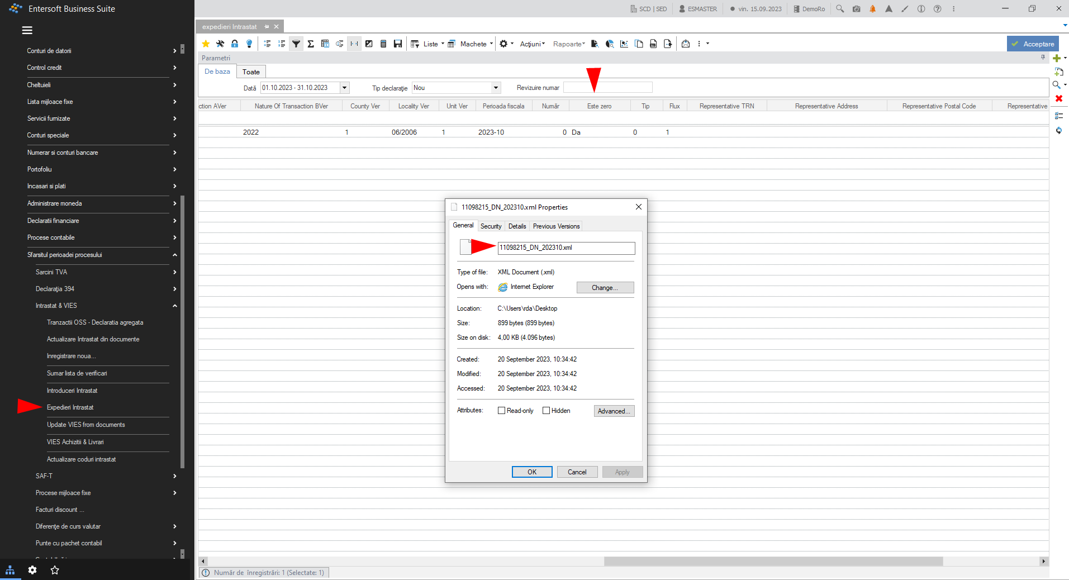Click the light bulb icon
This screenshot has width=1069, height=580.
249,44
